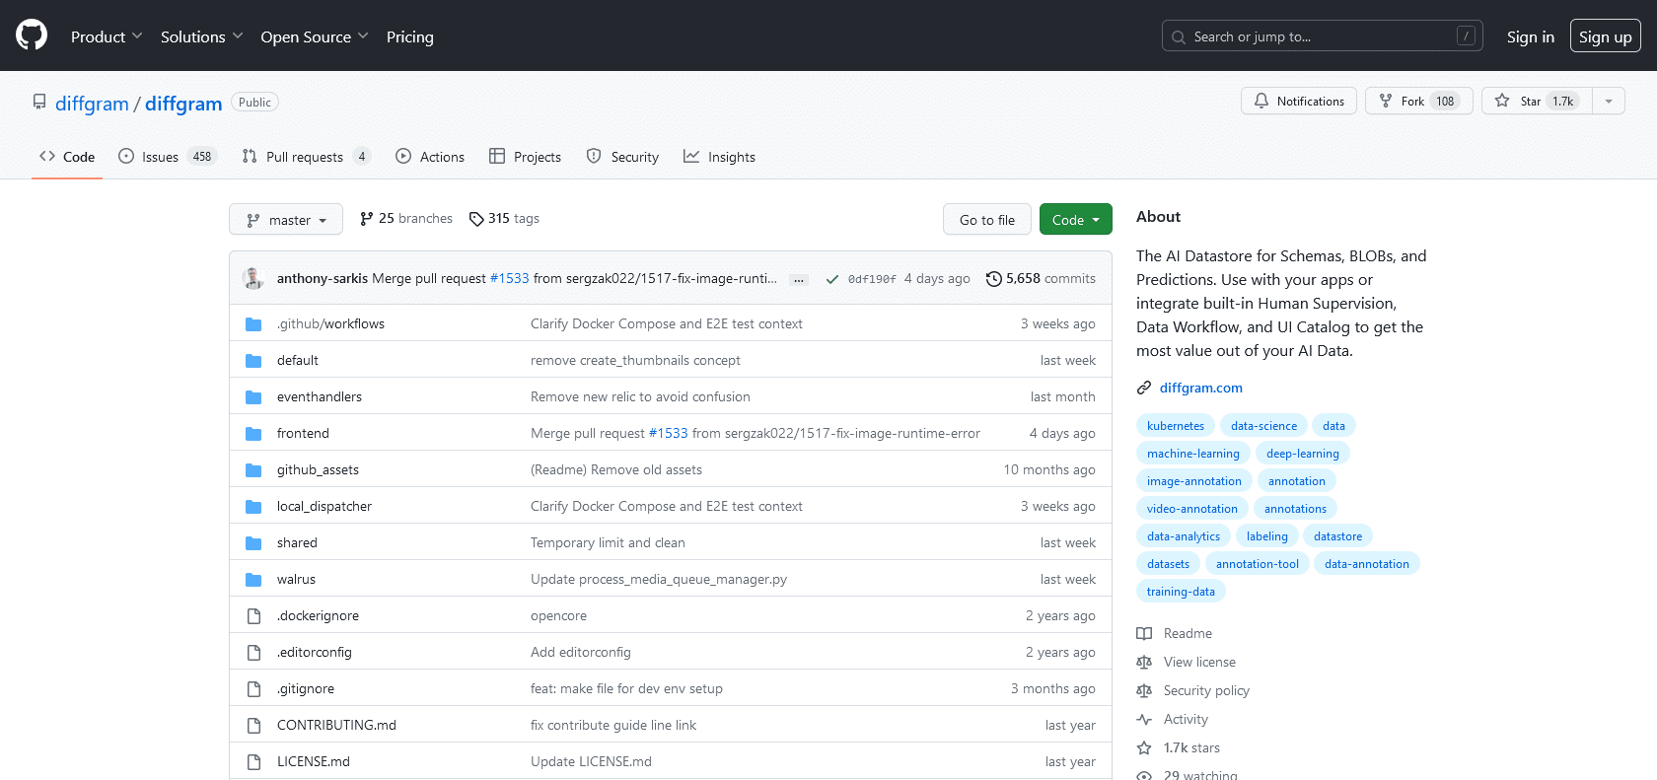The image size is (1657, 780).
Task: Open the diffgram.com website link
Action: tap(1200, 388)
